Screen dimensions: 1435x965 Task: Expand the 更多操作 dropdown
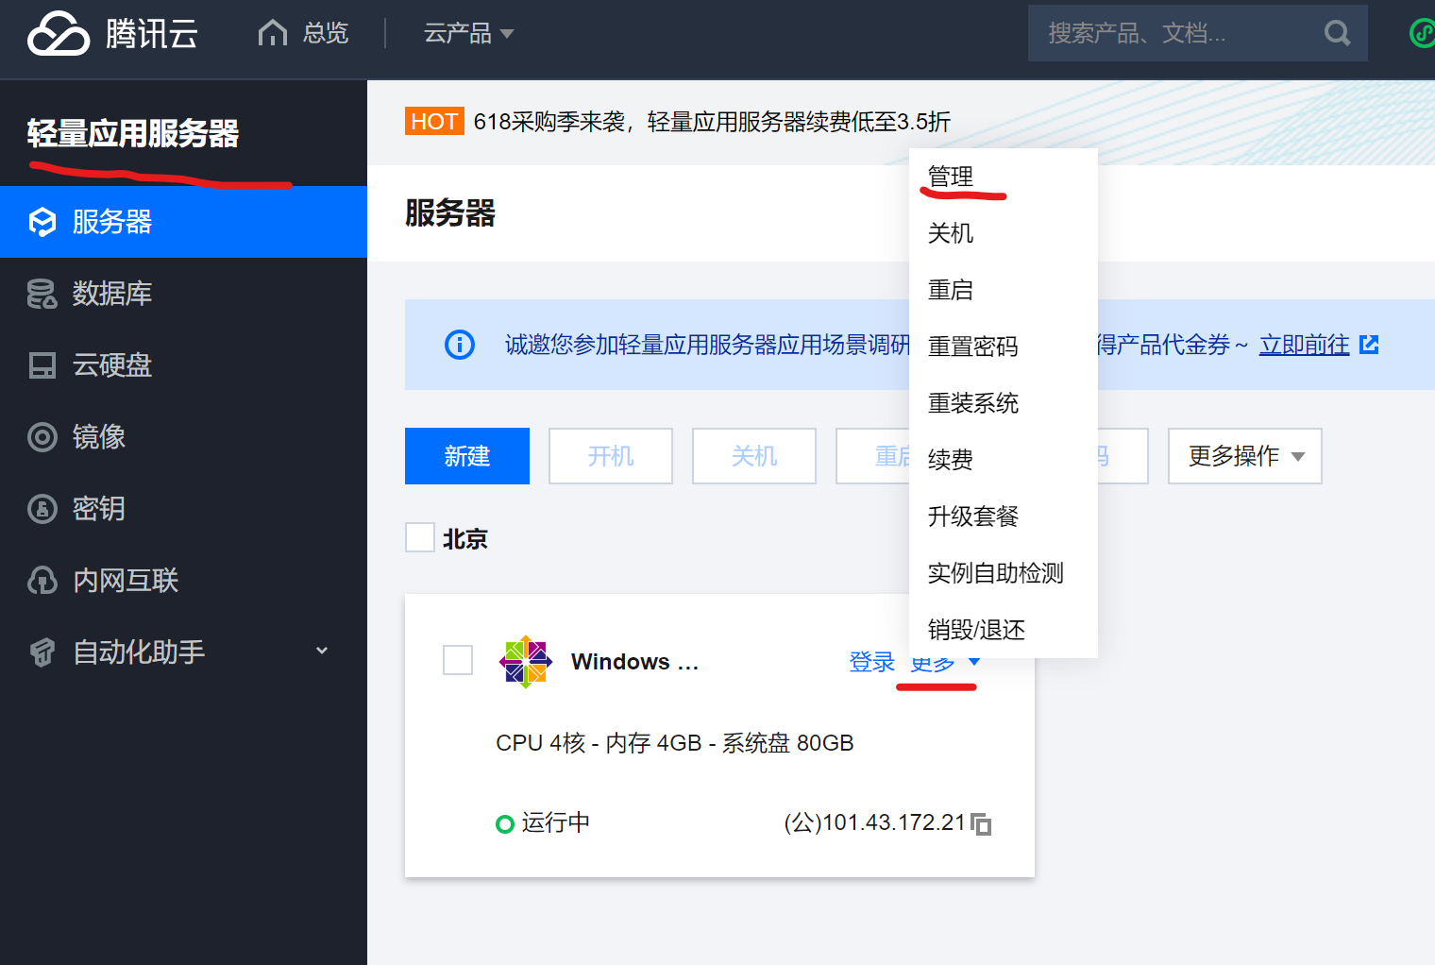1244,456
